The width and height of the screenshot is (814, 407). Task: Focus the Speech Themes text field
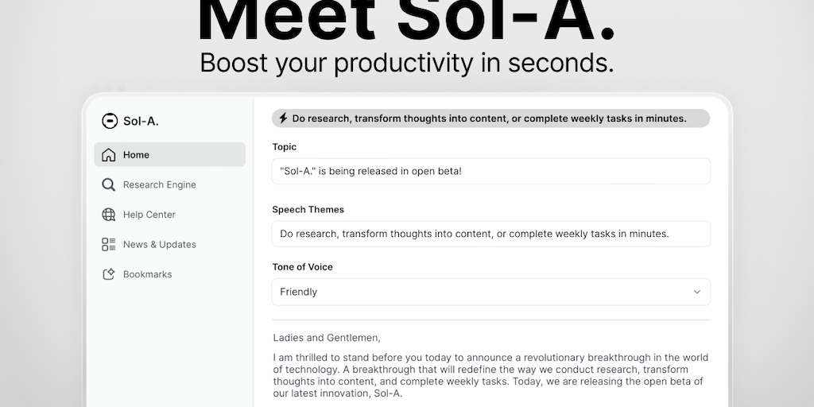[490, 234]
